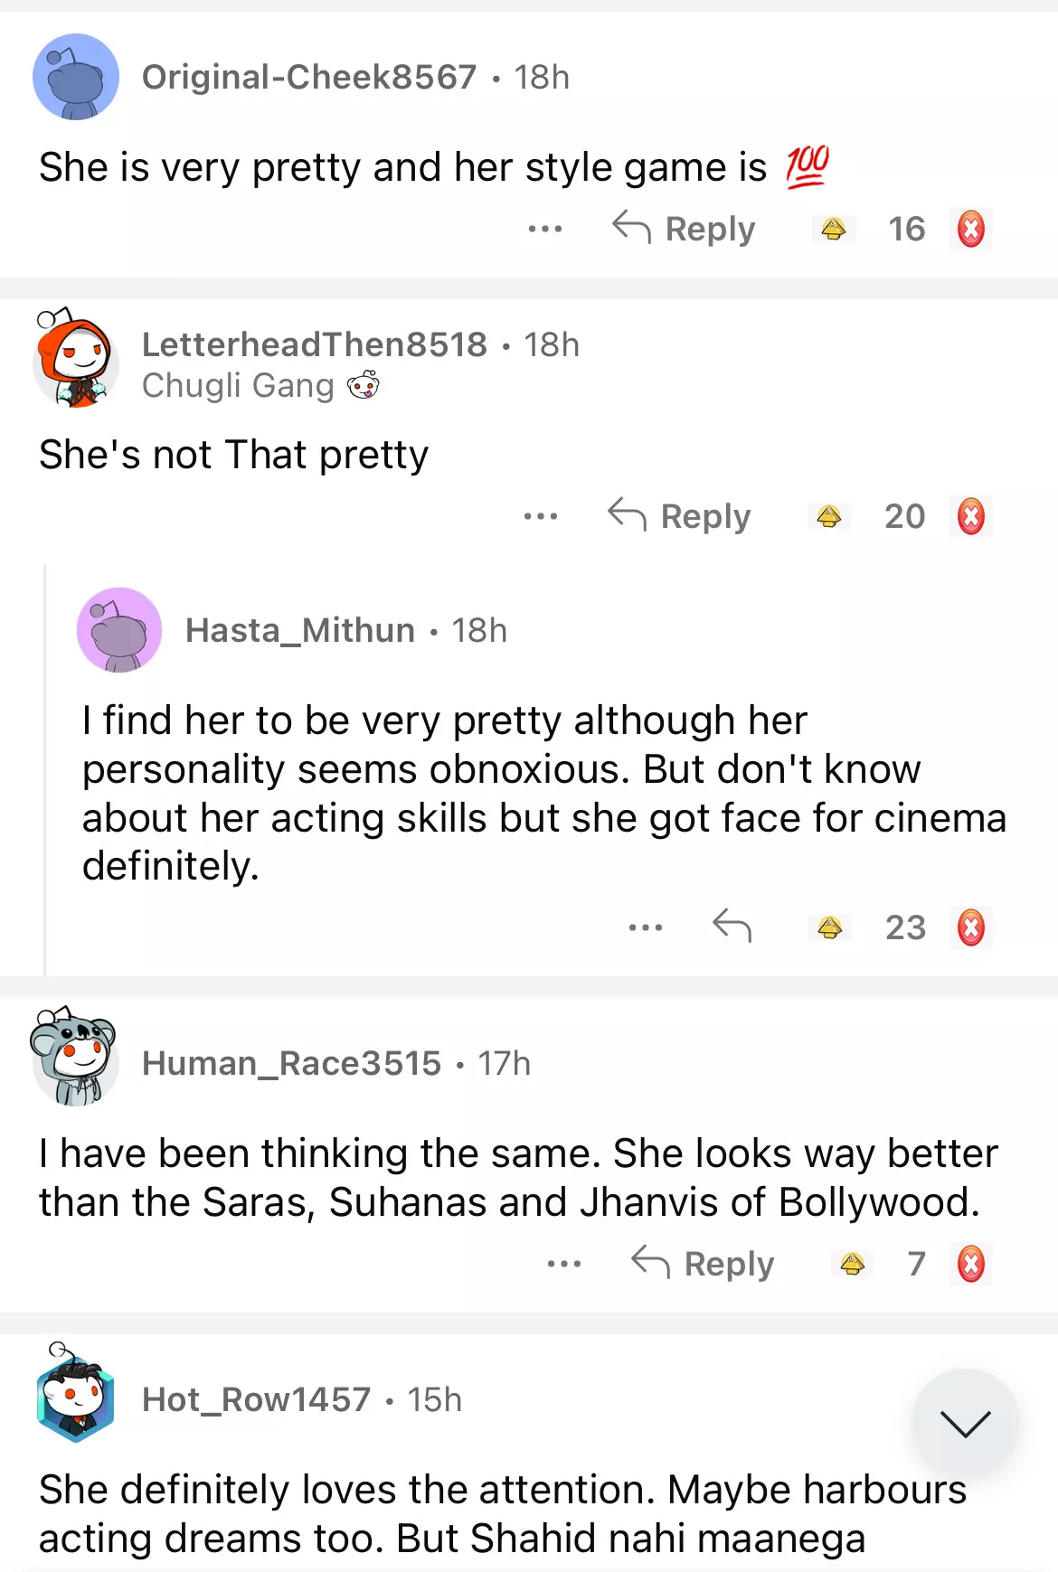Downvote Original-Cheek8567's comment
This screenshot has width=1058, height=1572.
(970, 229)
